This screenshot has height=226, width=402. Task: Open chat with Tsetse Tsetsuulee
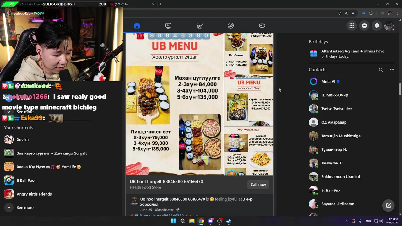[x=352, y=109]
